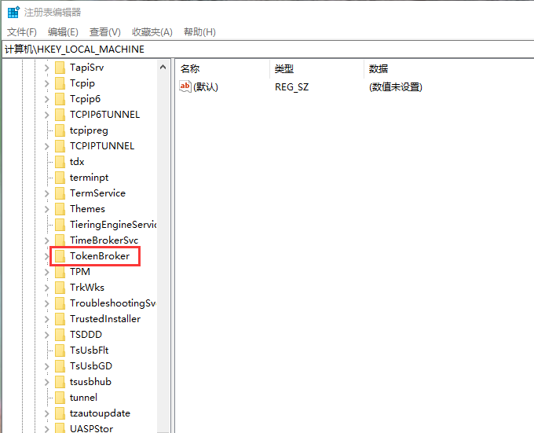The image size is (534, 433).
Task: Click the Registry Editor app icon in title bar
Action: (13, 12)
